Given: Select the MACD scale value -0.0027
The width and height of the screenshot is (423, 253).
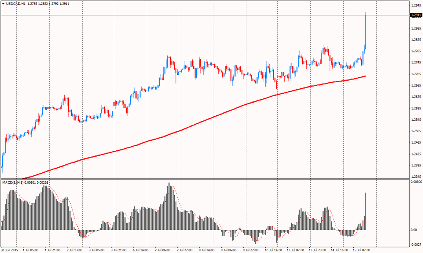Looking at the screenshot, I should pyautogui.click(x=416, y=245).
